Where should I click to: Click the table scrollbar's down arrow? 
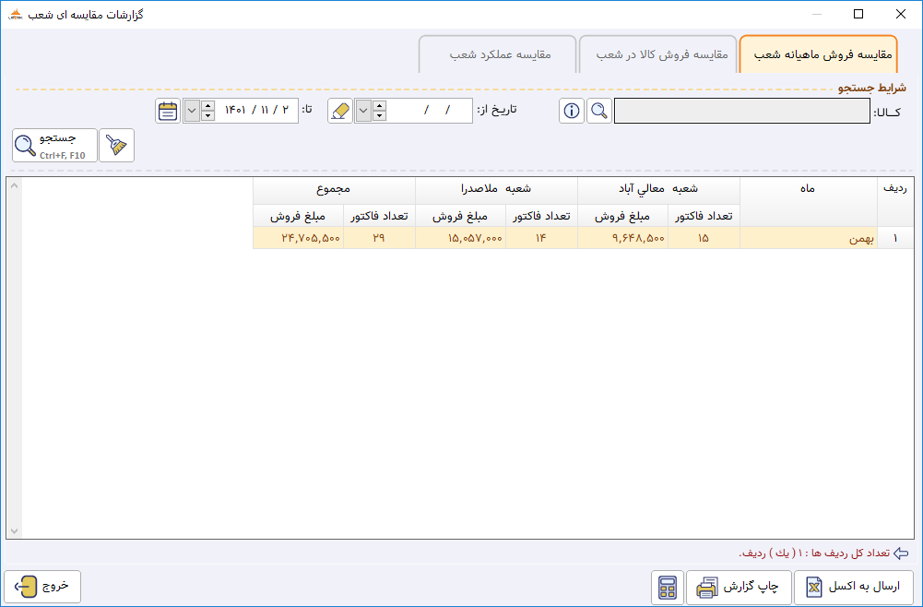pyautogui.click(x=14, y=531)
